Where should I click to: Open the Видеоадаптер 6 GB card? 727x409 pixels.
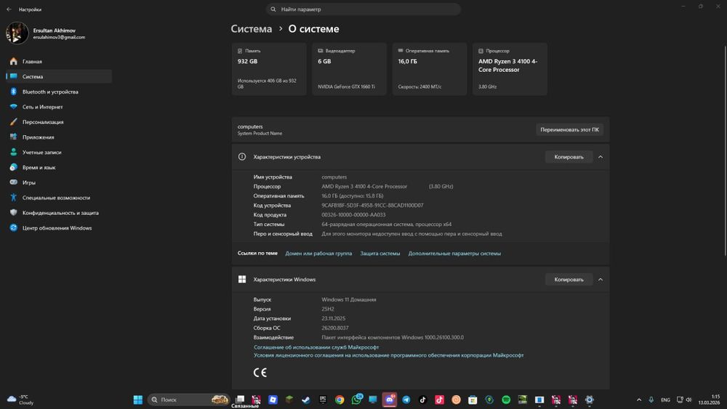[349, 69]
